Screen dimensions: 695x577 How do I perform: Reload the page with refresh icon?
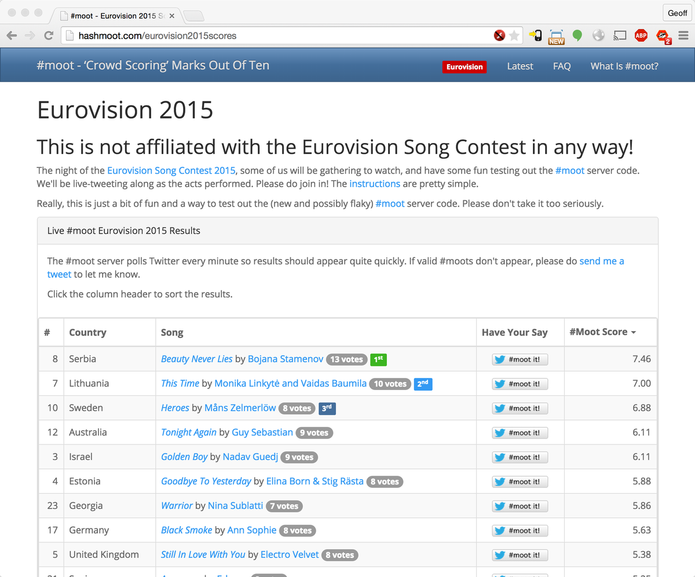coord(49,36)
